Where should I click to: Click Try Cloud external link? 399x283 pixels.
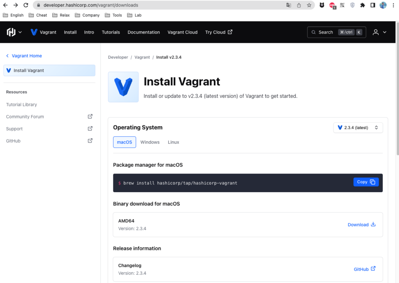tap(219, 32)
